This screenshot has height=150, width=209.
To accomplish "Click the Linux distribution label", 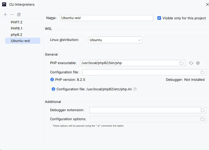I will tap(65, 40).
